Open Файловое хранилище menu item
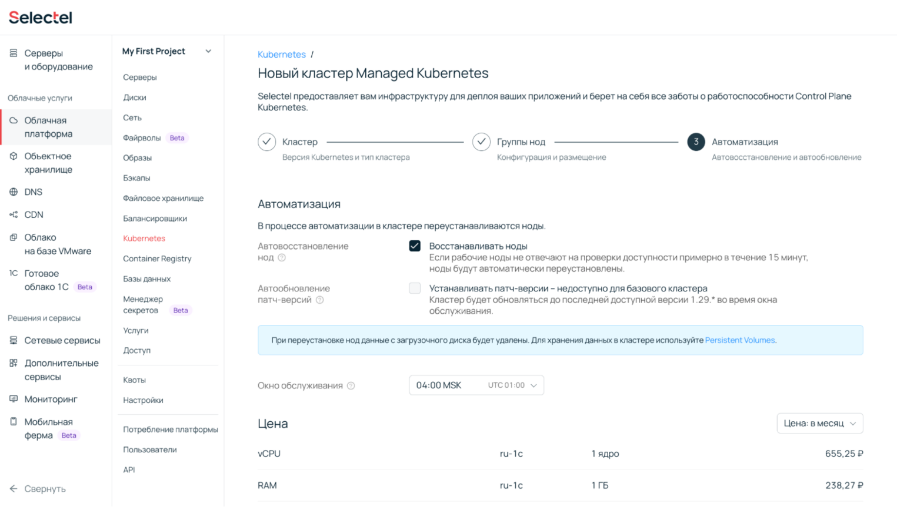 pyautogui.click(x=164, y=199)
